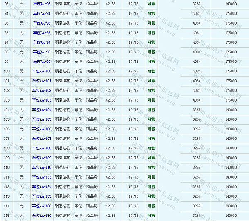This screenshot has height=221, width=249.
Task: Click the 车位Aa-94 link
Action: [41, 13]
